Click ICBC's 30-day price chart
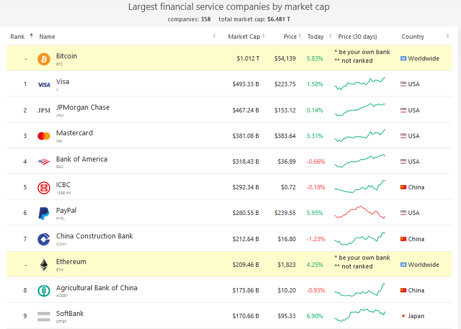 [x=360, y=187]
